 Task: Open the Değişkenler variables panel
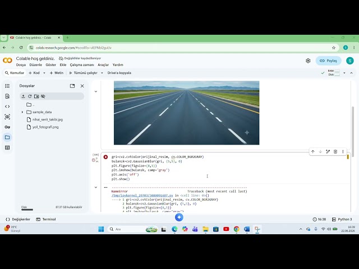(x=18, y=219)
